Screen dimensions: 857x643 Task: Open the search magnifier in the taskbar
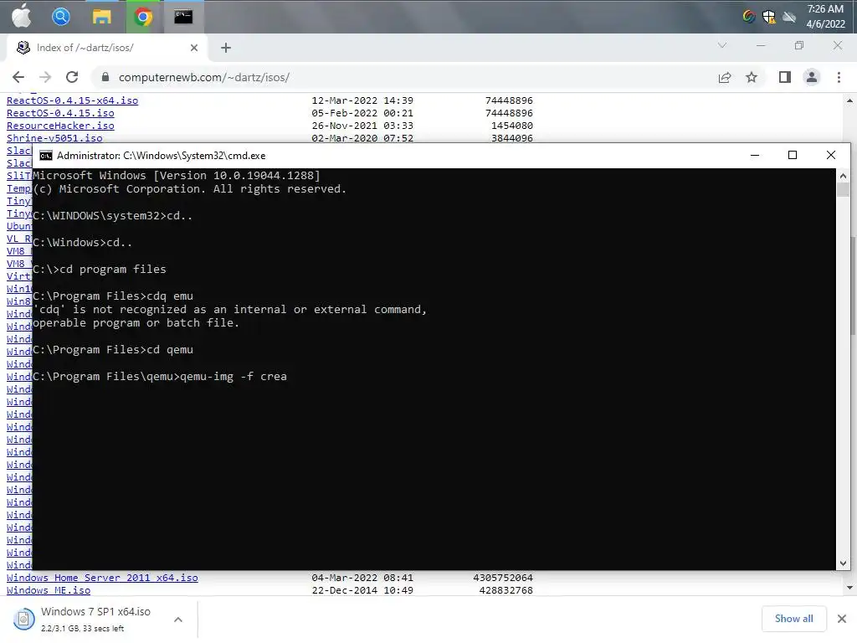click(60, 17)
